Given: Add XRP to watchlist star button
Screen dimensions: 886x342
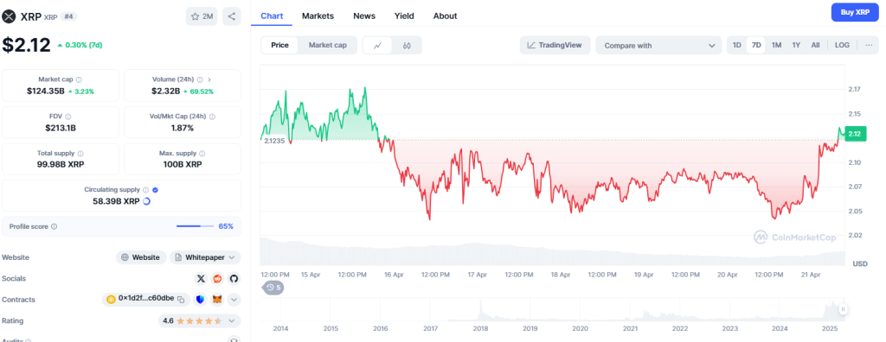Looking at the screenshot, I should 202,16.
